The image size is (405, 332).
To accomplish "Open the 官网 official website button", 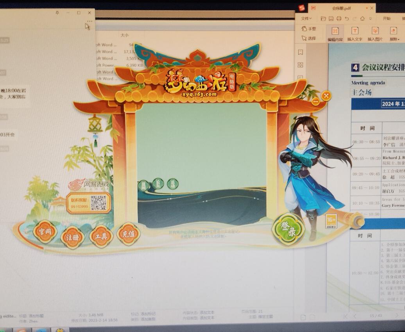I will 45,232.
